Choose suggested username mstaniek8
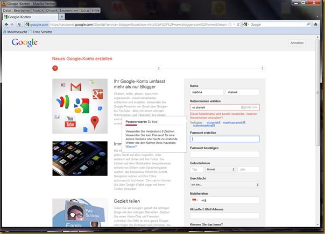This screenshot has height=234, width=325. 214,122
